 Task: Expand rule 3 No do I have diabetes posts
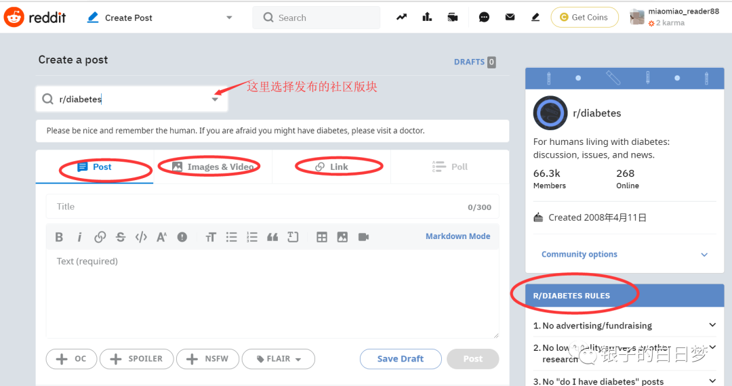625,381
